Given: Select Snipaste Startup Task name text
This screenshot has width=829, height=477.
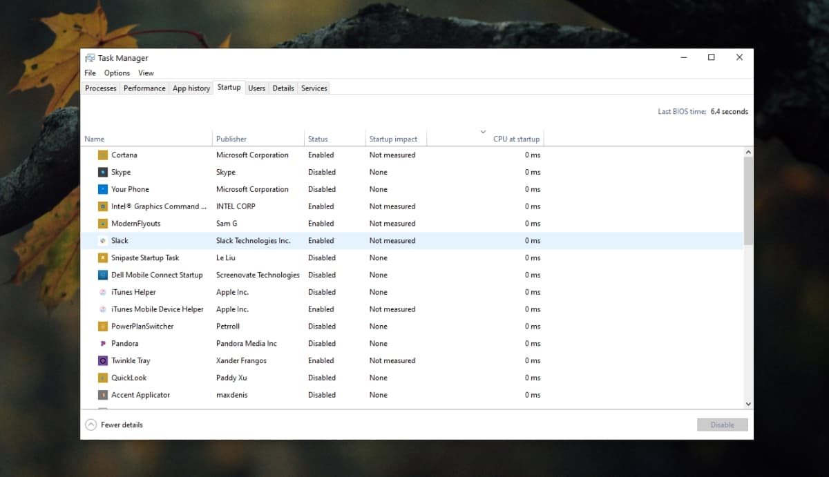Looking at the screenshot, I should coord(145,258).
